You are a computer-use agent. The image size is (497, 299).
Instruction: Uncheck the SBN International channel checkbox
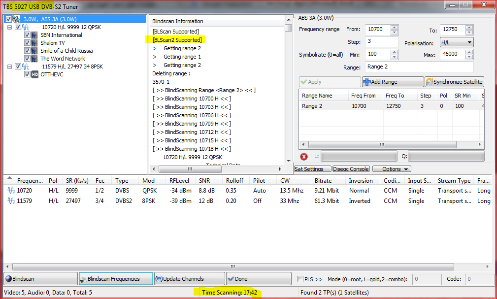pos(27,35)
